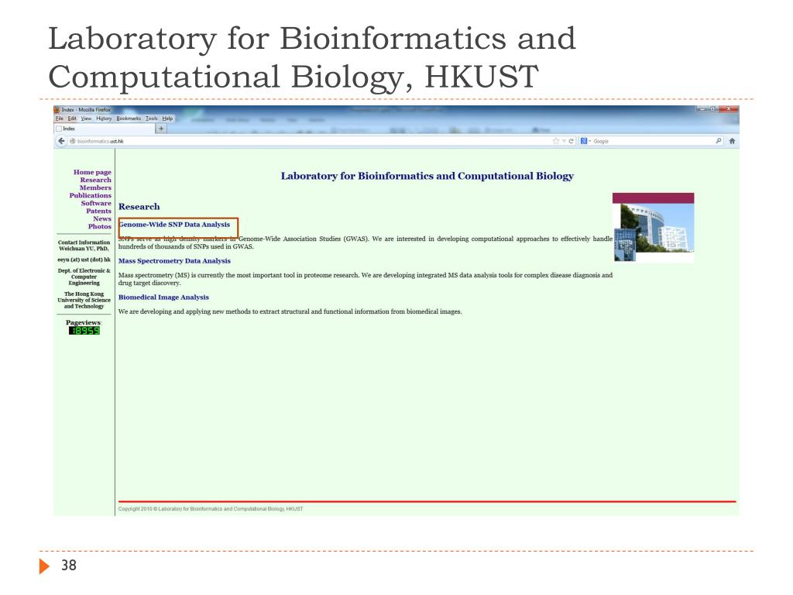Screen dimensions: 793x595
Task: Click Dept. of Electronic & Computer Engineering text
Action: pyautogui.click(x=84, y=277)
